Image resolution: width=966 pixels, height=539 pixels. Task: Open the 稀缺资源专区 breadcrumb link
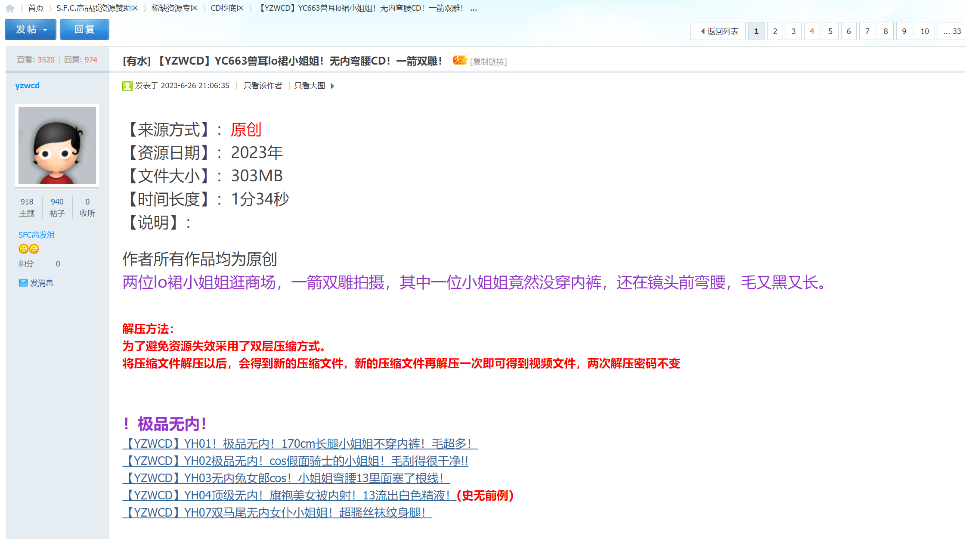pyautogui.click(x=174, y=8)
